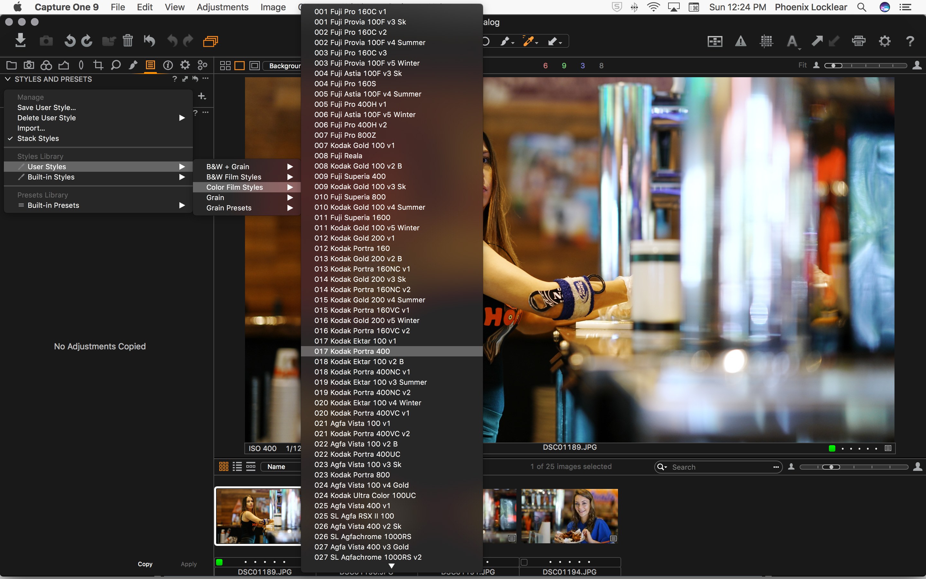Select the rotate left icon
This screenshot has width=926, height=579.
point(67,41)
